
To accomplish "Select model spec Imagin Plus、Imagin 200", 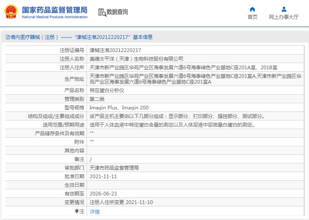I will coord(119,108).
